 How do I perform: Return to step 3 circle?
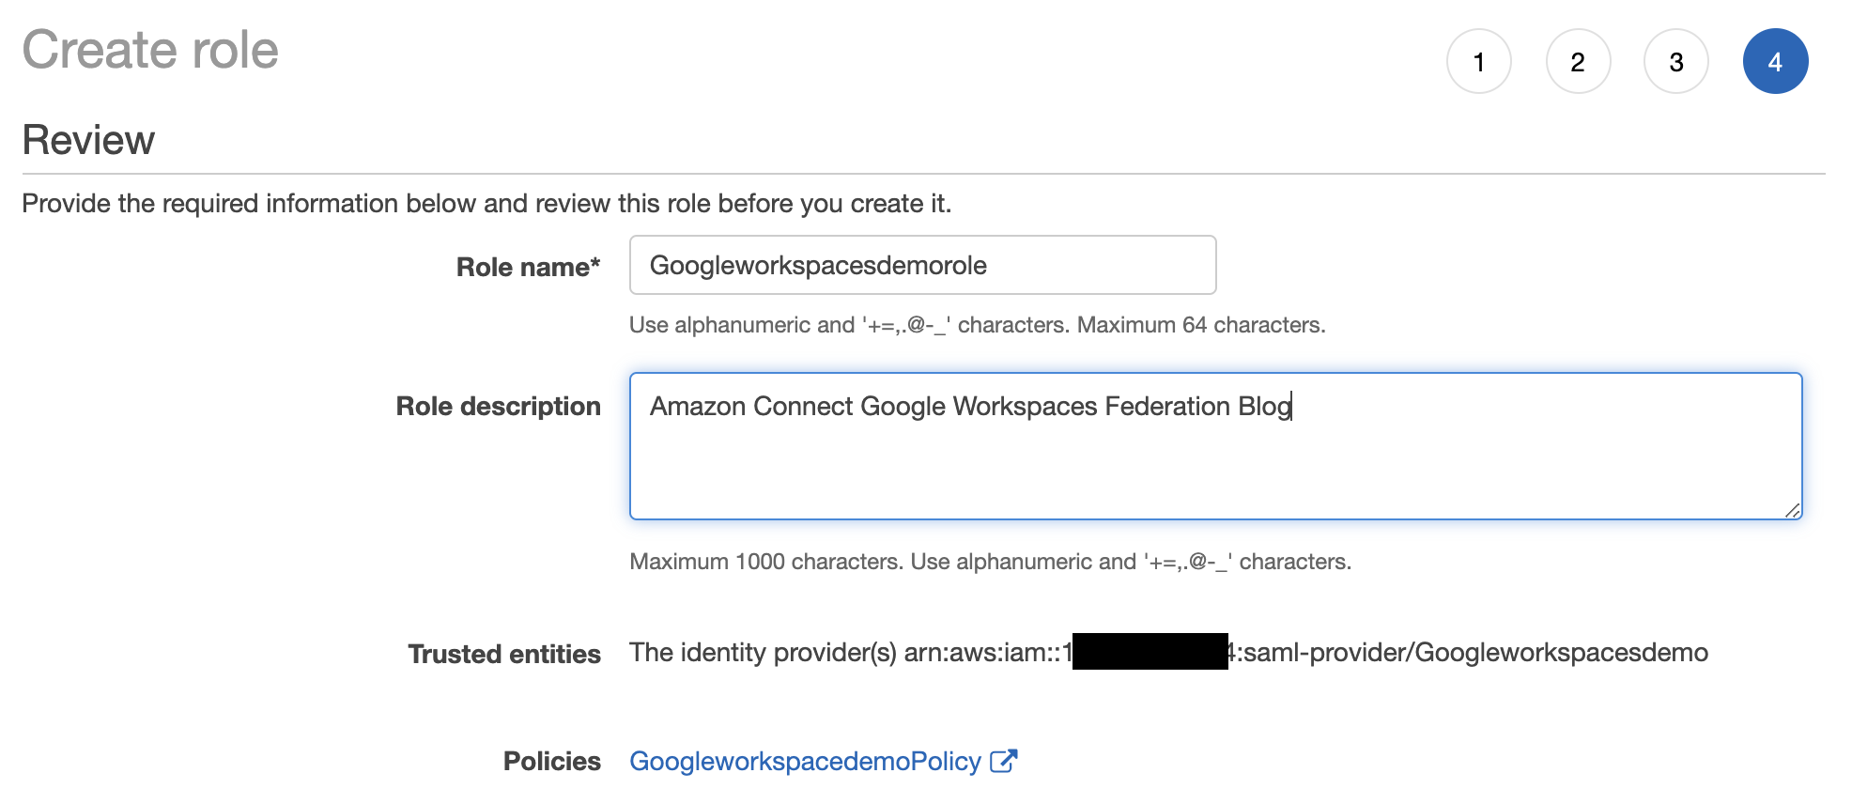tap(1676, 62)
